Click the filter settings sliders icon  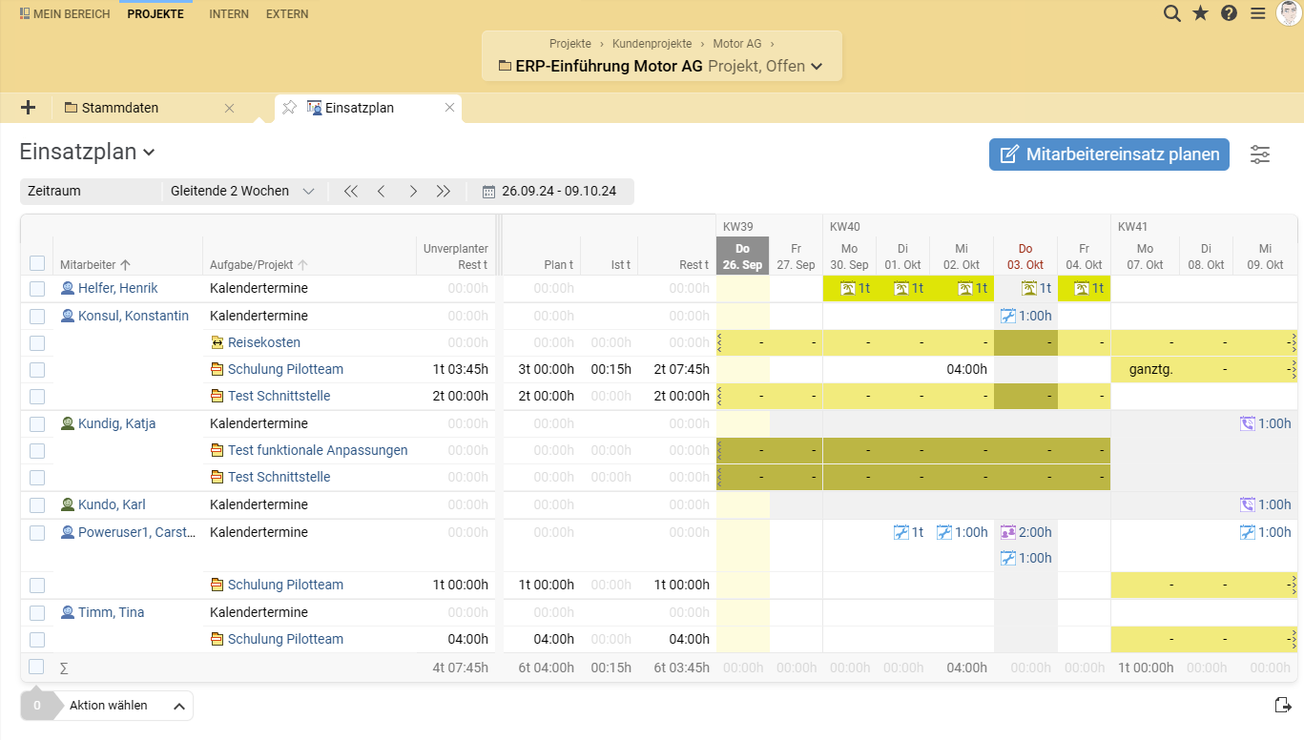coord(1260,154)
